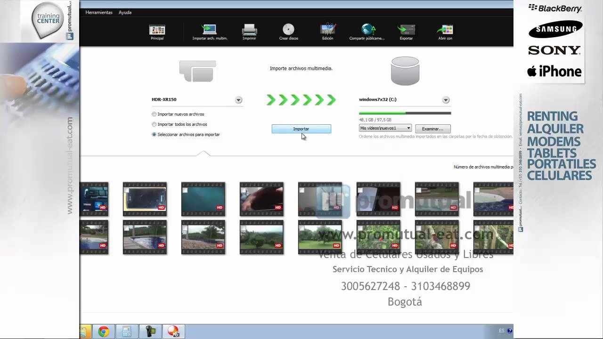603x339 pixels.
Task: Open the Principal home toolbar icon
Action: pyautogui.click(x=157, y=32)
